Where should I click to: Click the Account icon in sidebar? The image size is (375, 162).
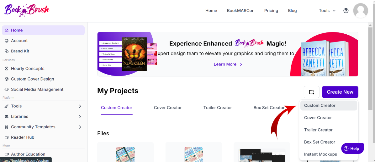pos(7,41)
